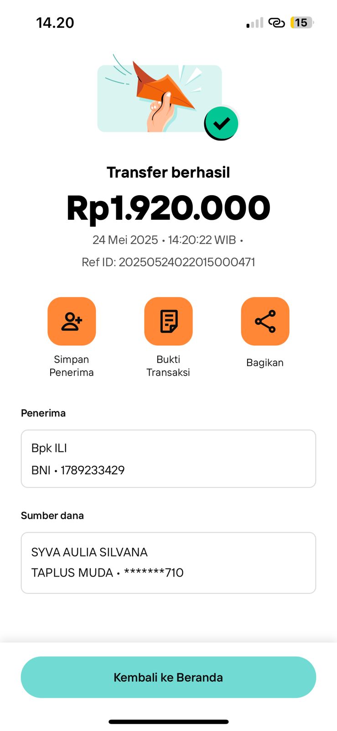Image resolution: width=337 pixels, height=731 pixels.
Task: Select the SYVA AULIA SILVANA source card
Action: click(168, 562)
